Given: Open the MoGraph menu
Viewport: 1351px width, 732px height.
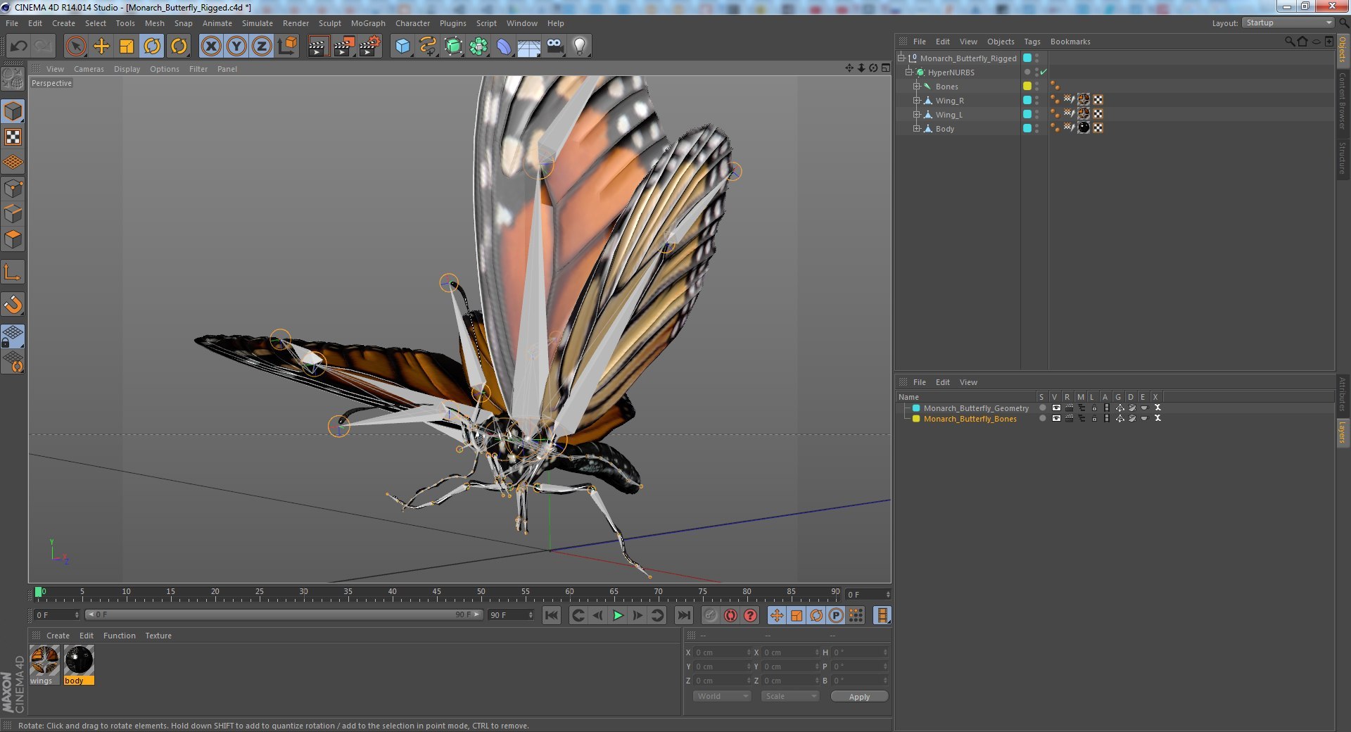Looking at the screenshot, I should click(368, 23).
